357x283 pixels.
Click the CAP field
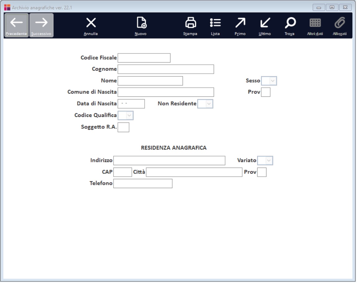click(x=123, y=172)
